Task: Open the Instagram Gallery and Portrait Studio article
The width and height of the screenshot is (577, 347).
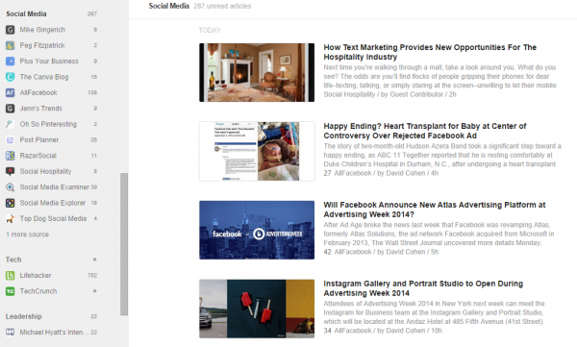Action: (x=423, y=288)
